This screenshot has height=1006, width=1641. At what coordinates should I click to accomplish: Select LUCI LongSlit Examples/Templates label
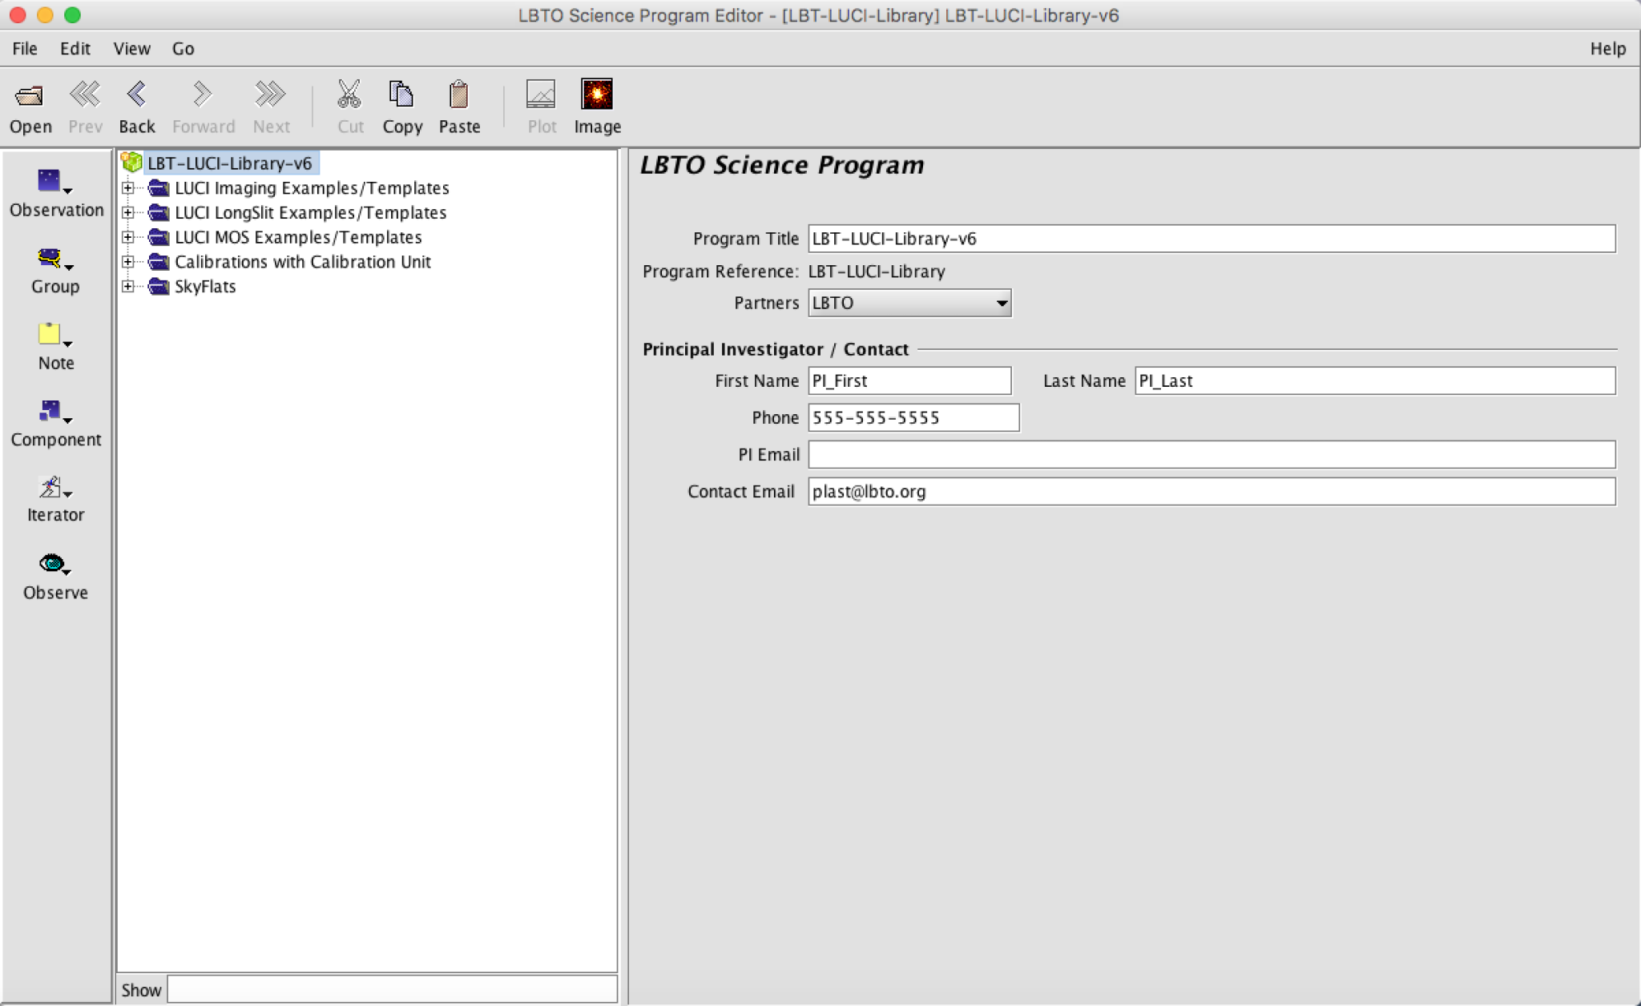(311, 213)
